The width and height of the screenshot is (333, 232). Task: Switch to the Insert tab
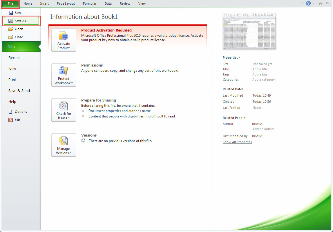[44, 3]
